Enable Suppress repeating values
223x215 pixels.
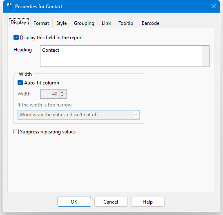click(16, 132)
